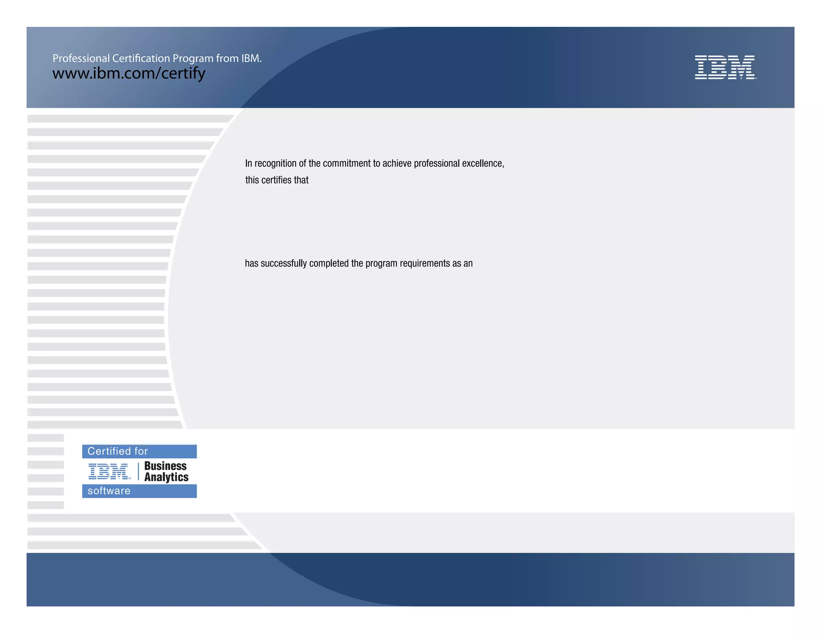825x637 pixels.
Task: Click the vertical divider line in badge
Action: pos(138,471)
